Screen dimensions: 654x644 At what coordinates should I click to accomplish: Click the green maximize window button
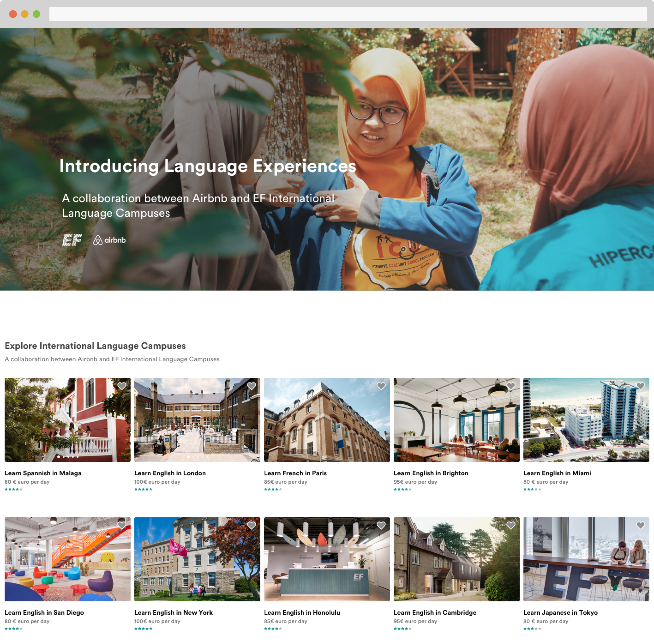coord(36,14)
